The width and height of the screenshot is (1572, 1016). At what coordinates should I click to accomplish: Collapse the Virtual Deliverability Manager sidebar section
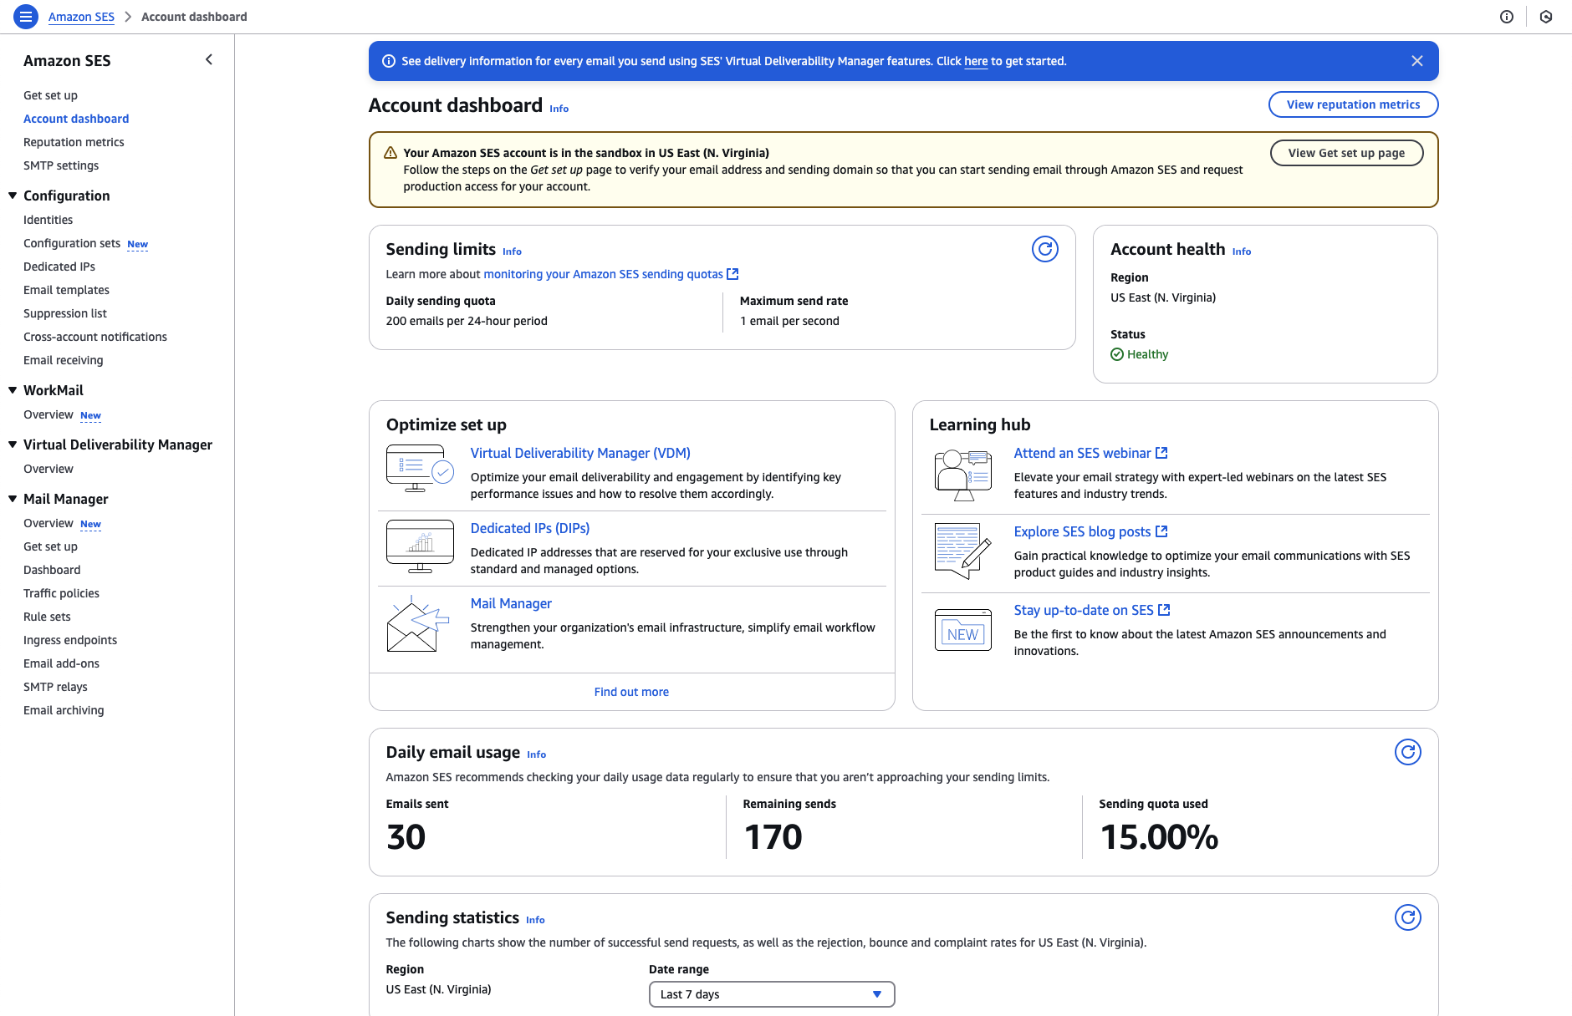point(13,444)
